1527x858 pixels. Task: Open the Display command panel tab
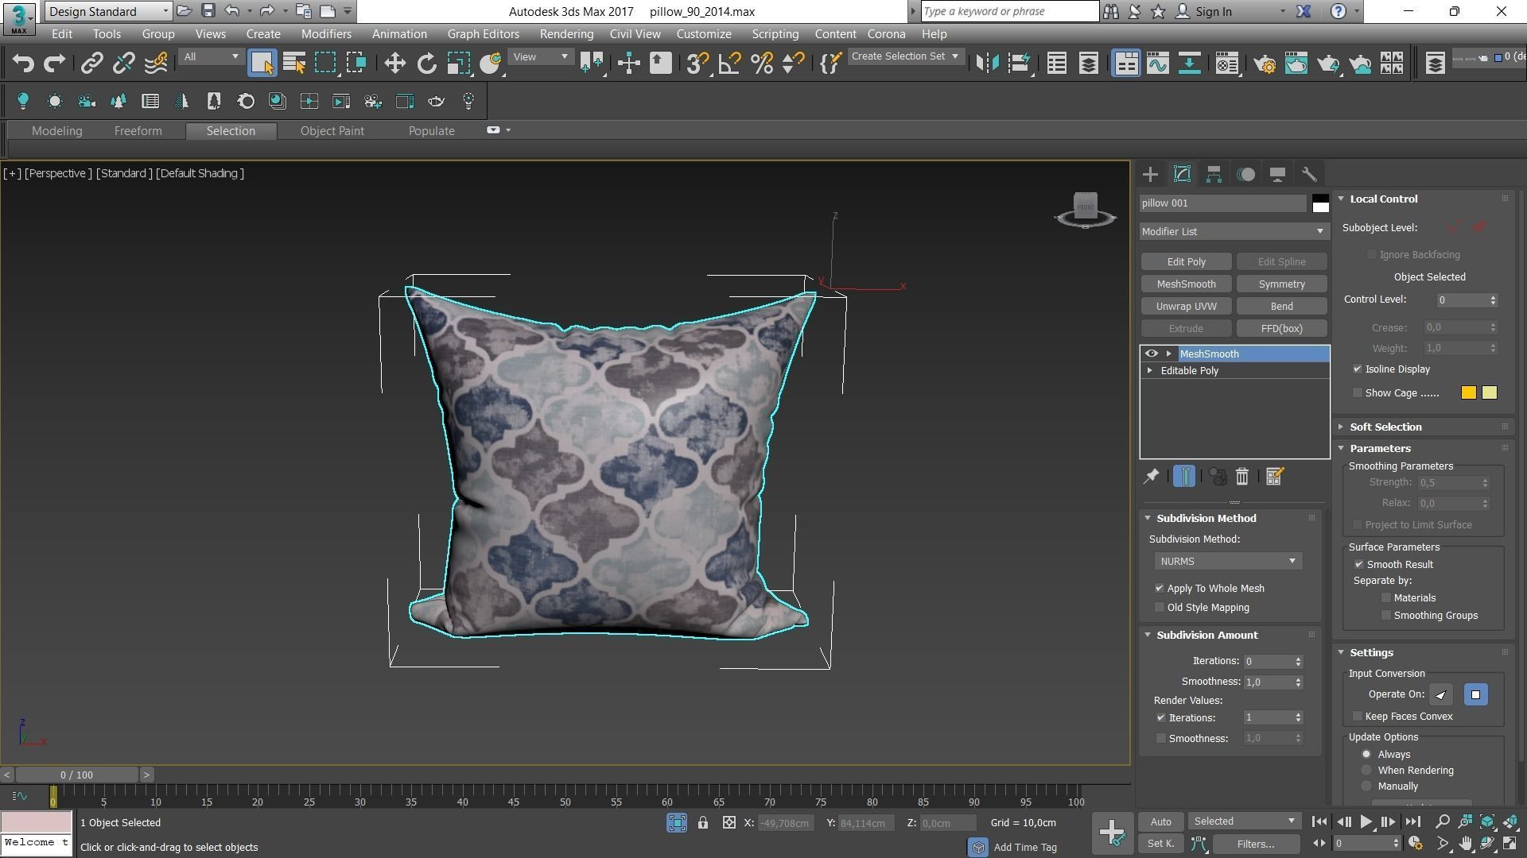coord(1277,174)
